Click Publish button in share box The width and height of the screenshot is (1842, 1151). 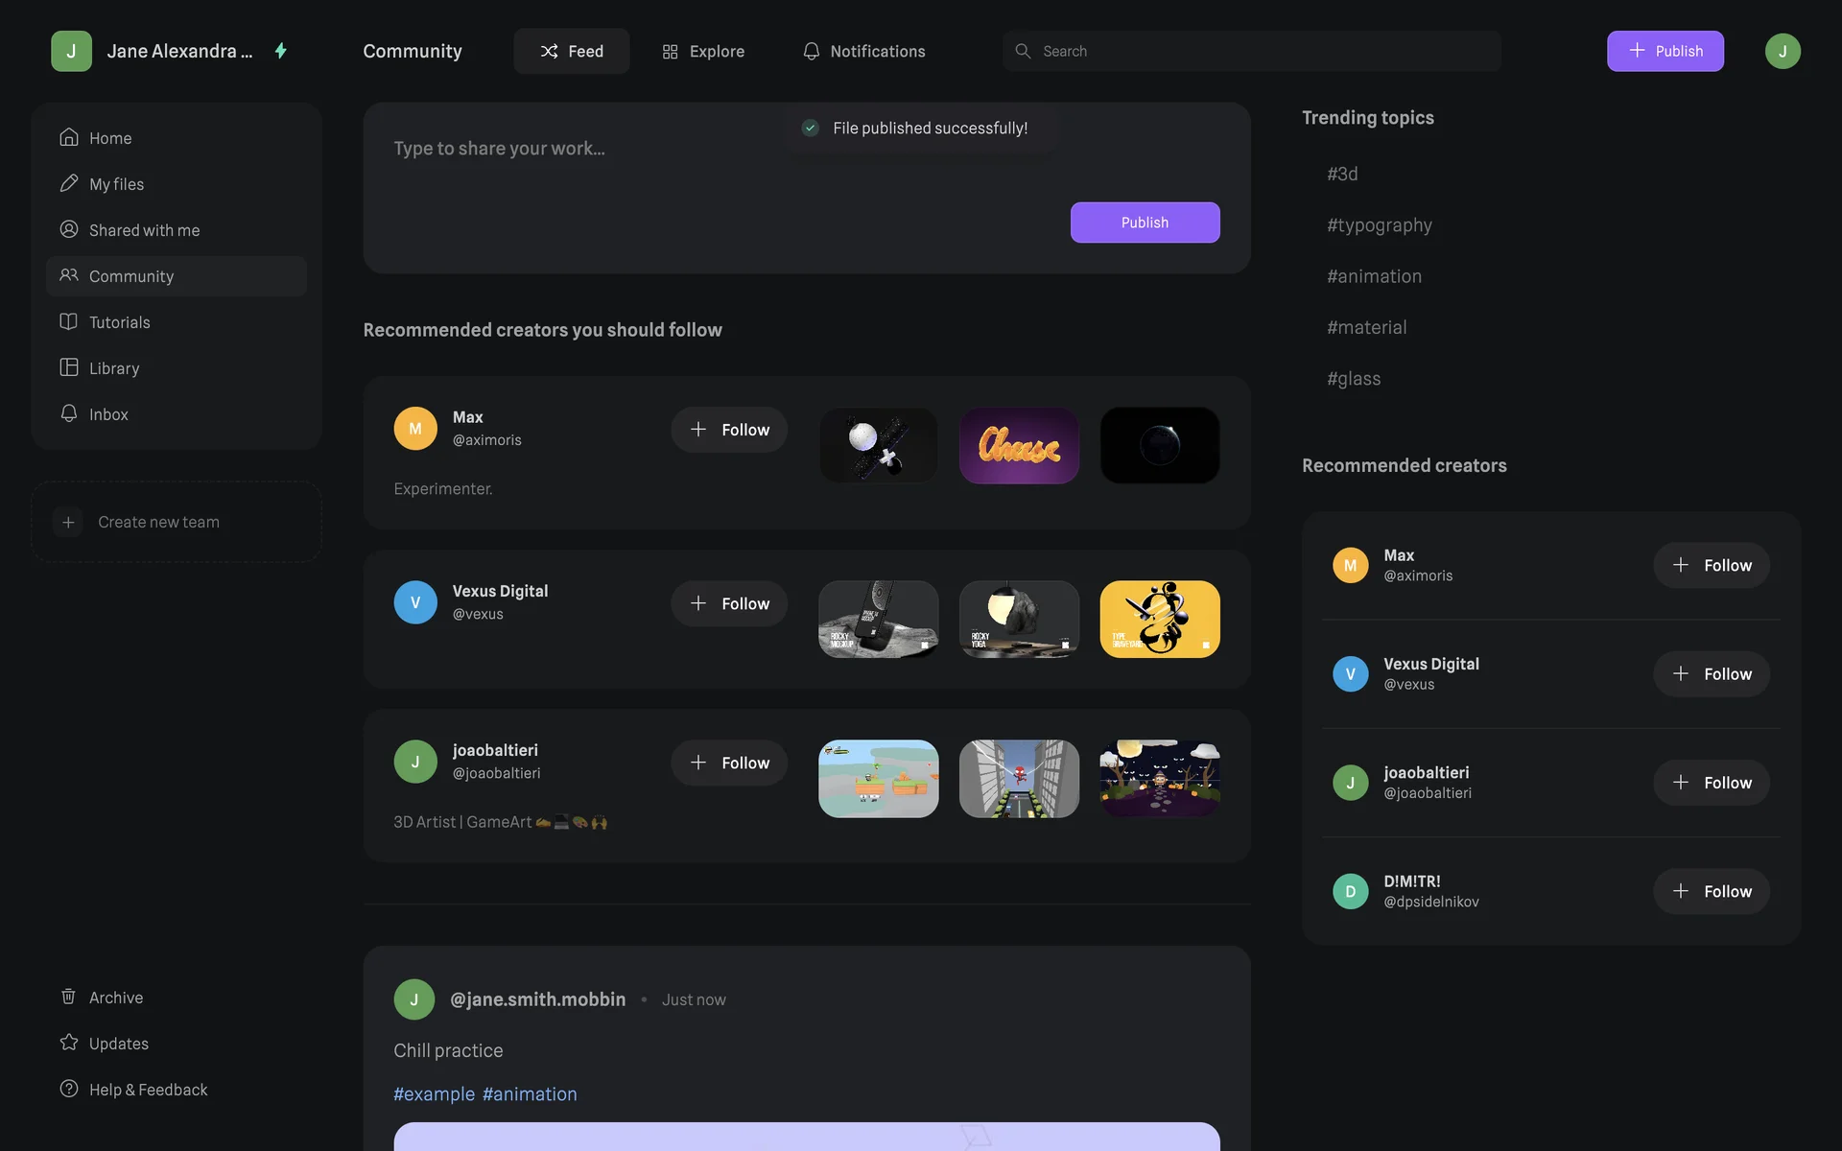[x=1145, y=223]
